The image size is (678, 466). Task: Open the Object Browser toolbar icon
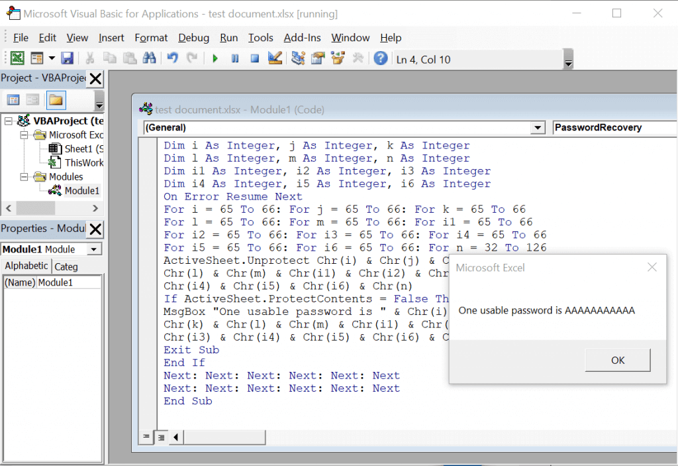point(338,58)
